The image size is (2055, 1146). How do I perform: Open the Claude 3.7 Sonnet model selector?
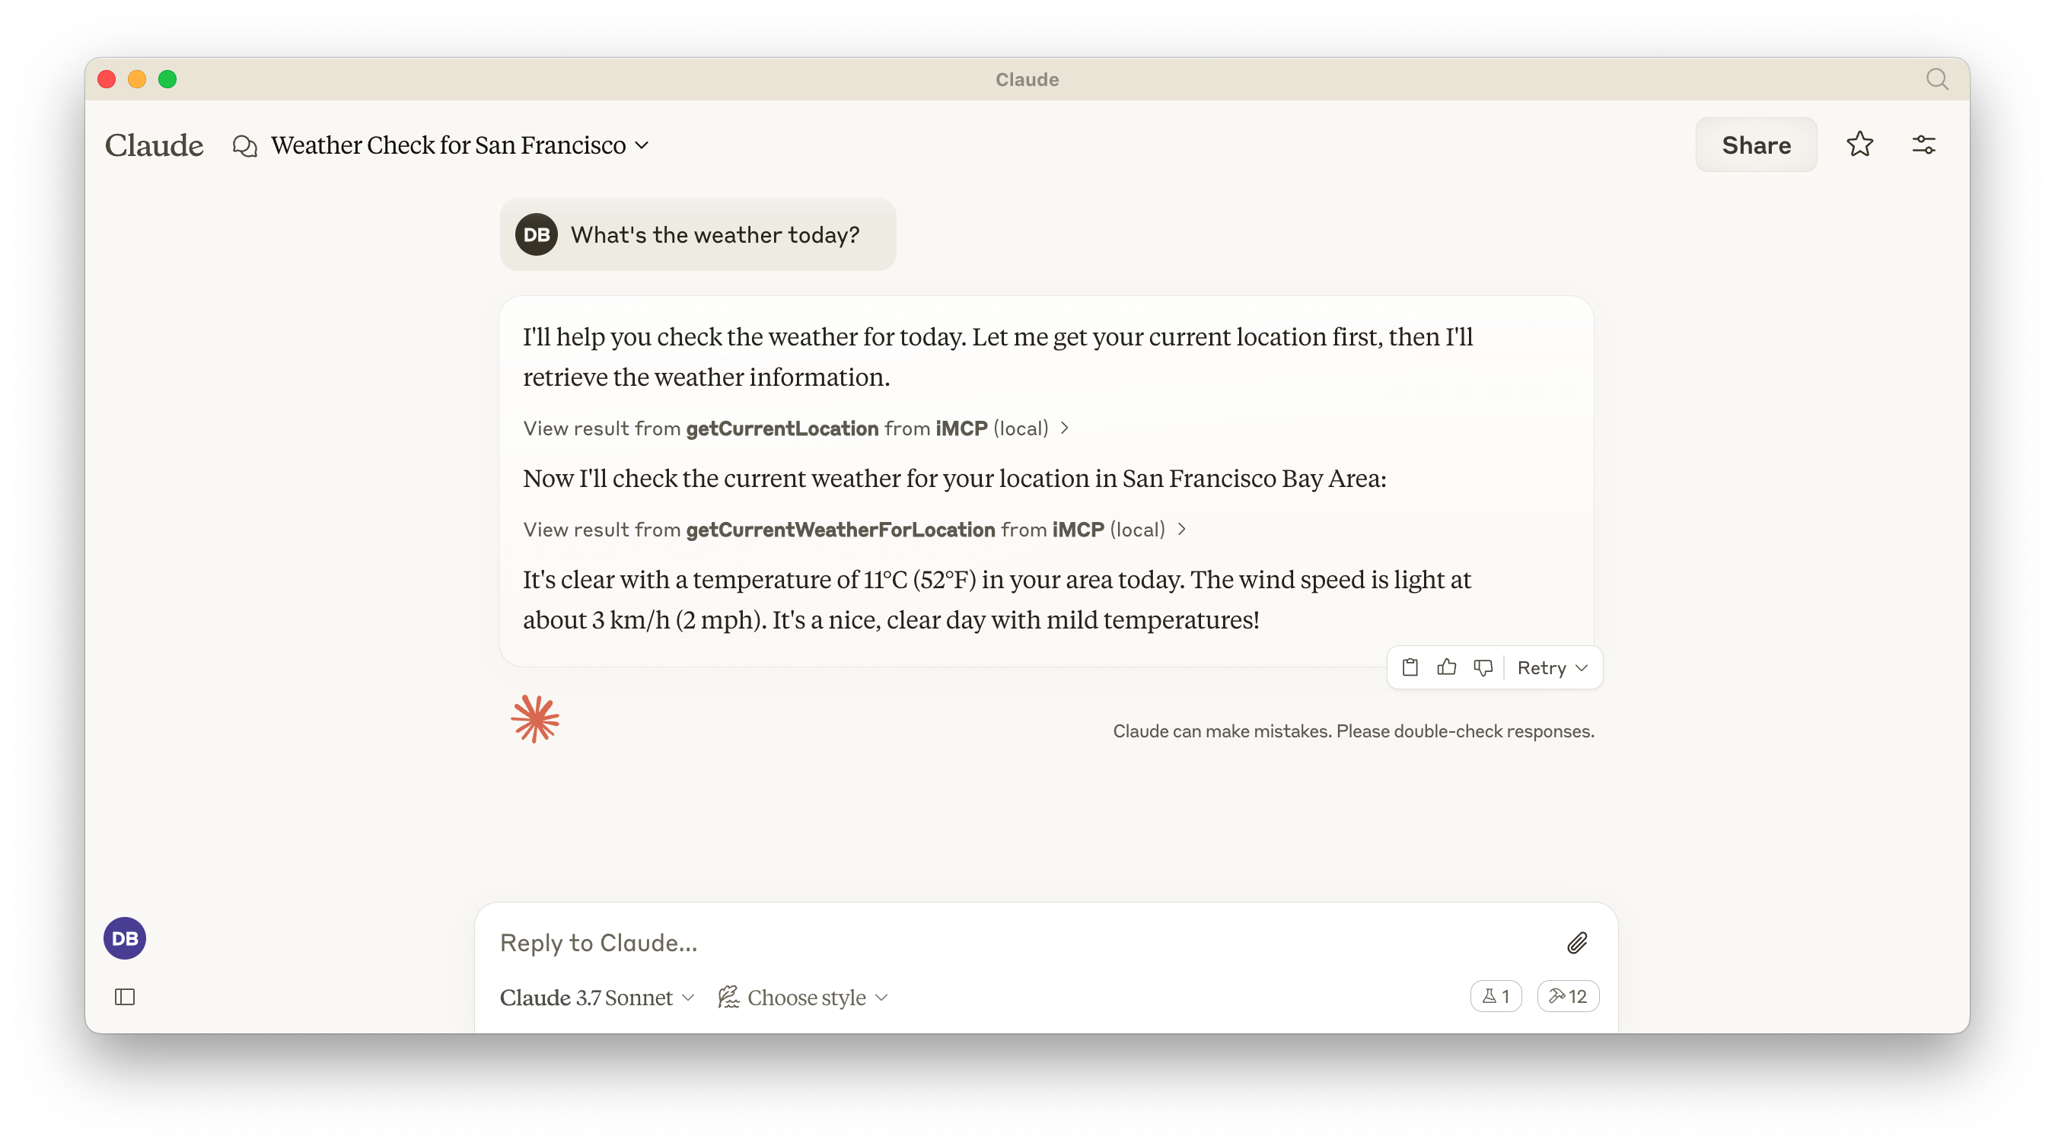pos(597,998)
